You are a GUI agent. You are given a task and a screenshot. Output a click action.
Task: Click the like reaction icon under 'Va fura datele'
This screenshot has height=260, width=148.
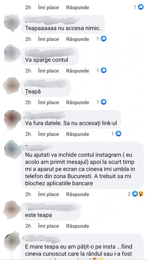click(118, 133)
